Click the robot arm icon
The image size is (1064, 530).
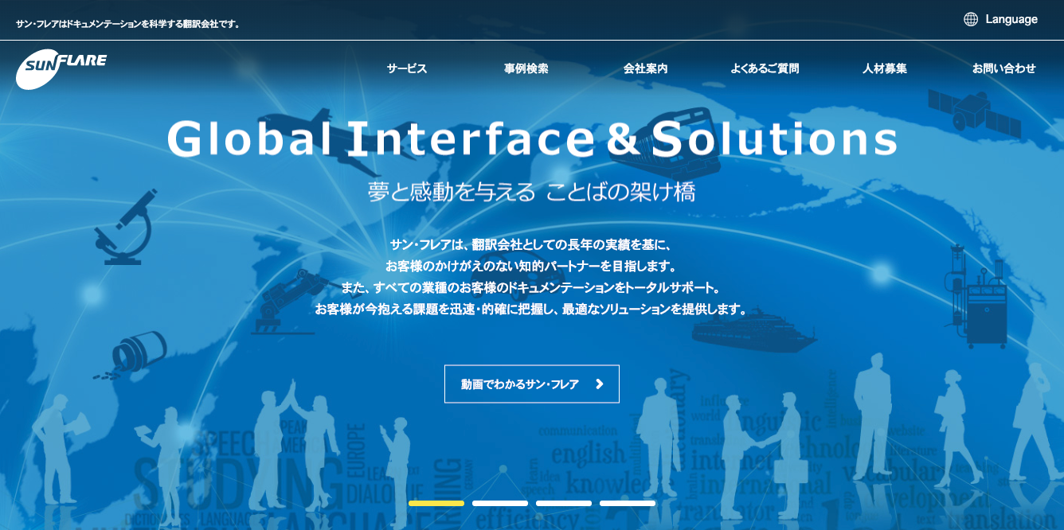tap(288, 298)
